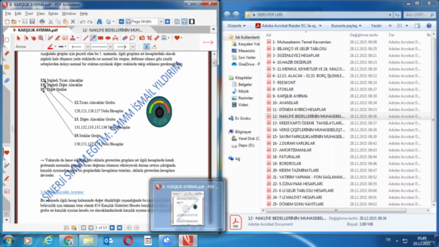Jump to the last page in PDF Annotator

[x=119, y=228]
